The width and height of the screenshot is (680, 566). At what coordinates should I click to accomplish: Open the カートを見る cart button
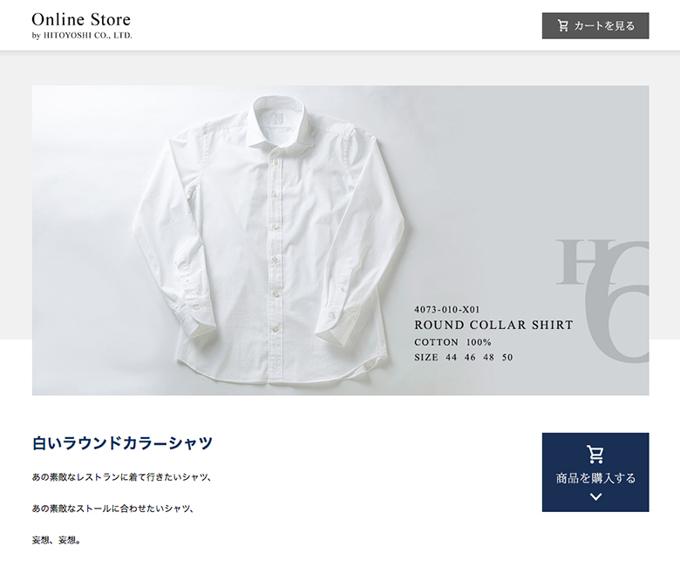click(595, 26)
